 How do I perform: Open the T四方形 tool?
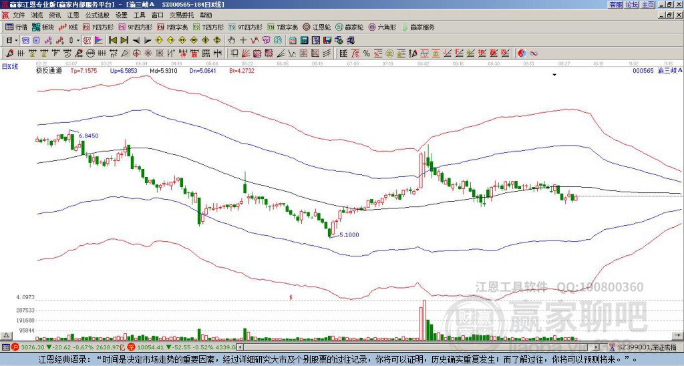[x=208, y=27]
